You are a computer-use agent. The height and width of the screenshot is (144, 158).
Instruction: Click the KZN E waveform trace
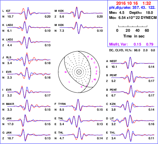133,106
